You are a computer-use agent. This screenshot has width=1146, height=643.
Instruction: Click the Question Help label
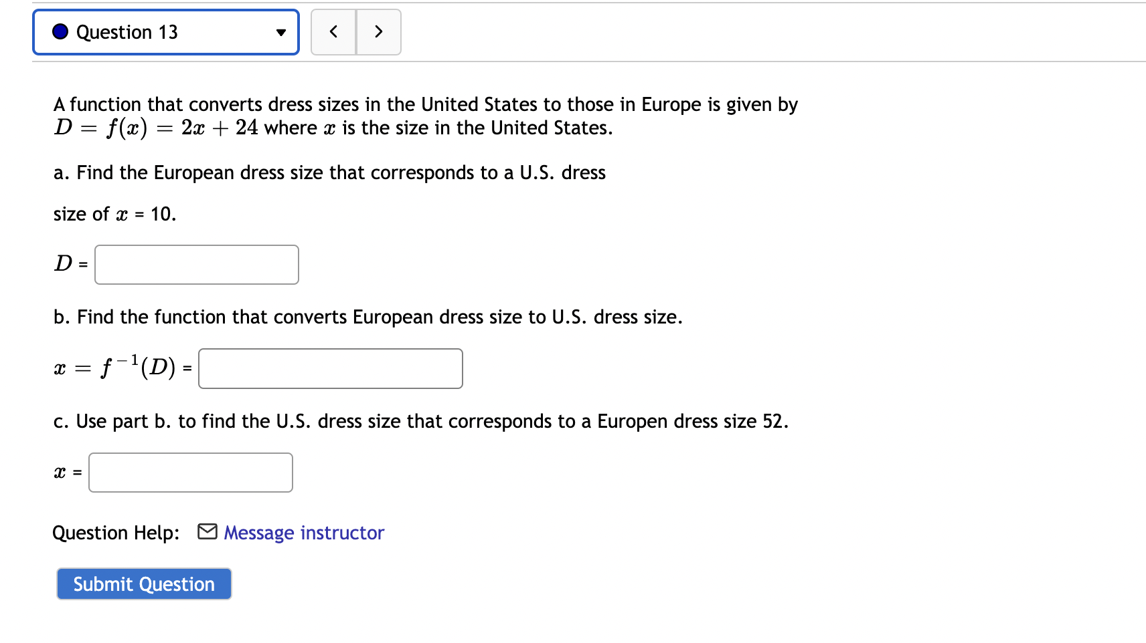click(115, 532)
